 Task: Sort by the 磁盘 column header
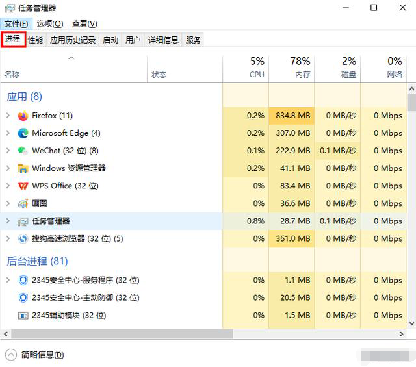337,70
